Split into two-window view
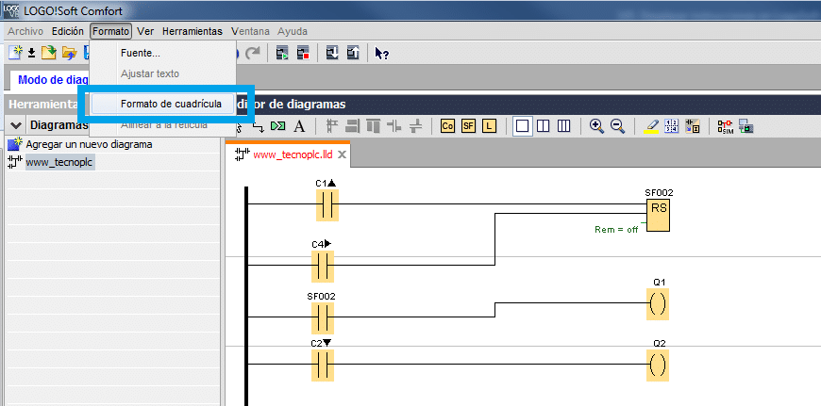The height and width of the screenshot is (406, 821). [x=543, y=126]
